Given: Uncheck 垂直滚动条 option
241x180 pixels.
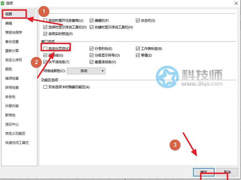Looking at the screenshot, I should tap(92, 62).
